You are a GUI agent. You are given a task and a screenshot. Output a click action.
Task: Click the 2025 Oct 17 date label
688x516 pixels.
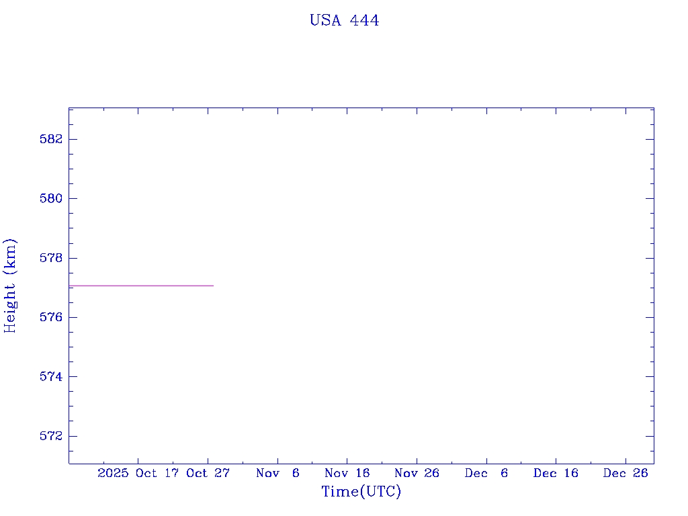139,473
